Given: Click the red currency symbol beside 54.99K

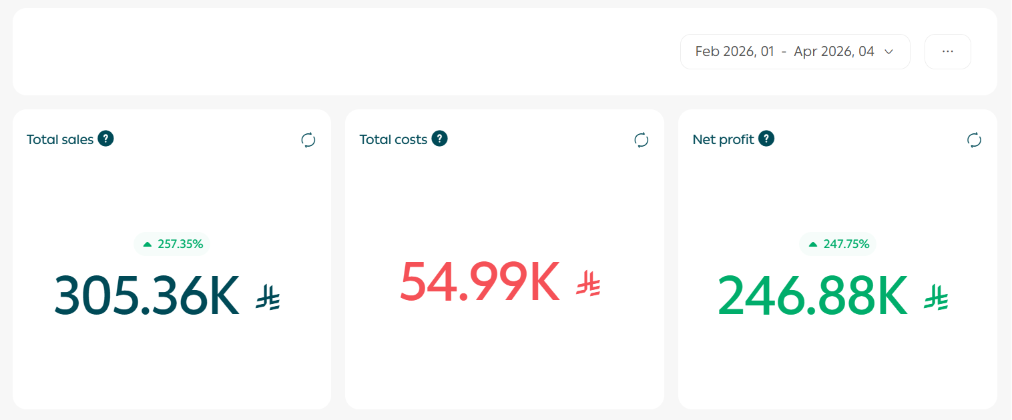Looking at the screenshot, I should click(x=588, y=283).
